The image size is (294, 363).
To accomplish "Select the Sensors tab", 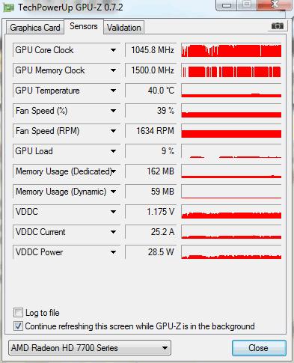I will (84, 26).
